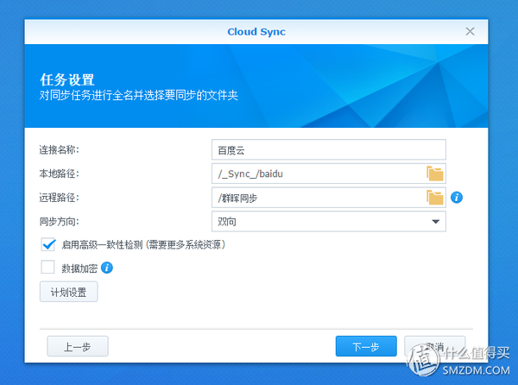Screen dimensions: 518x385
Task: Click 任务设置 heading
Action: point(67,80)
